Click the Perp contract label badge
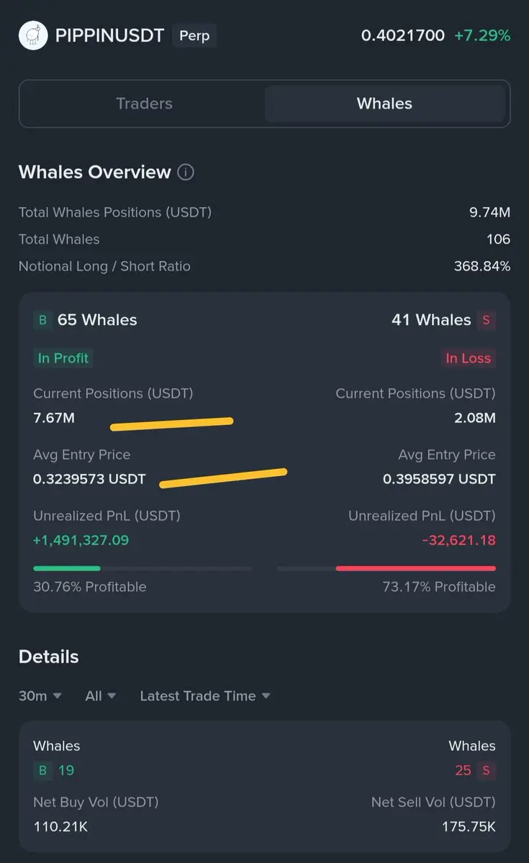The width and height of the screenshot is (529, 863). [x=194, y=35]
